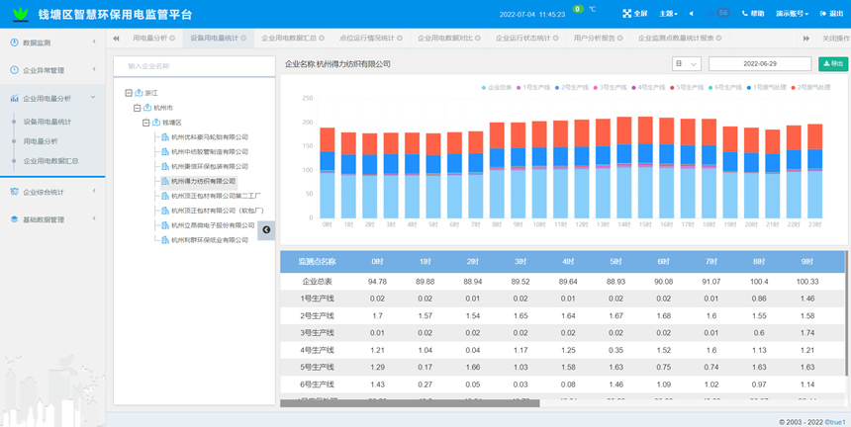The image size is (851, 427).
Task: Open the 日 period dropdown
Action: pos(686,64)
